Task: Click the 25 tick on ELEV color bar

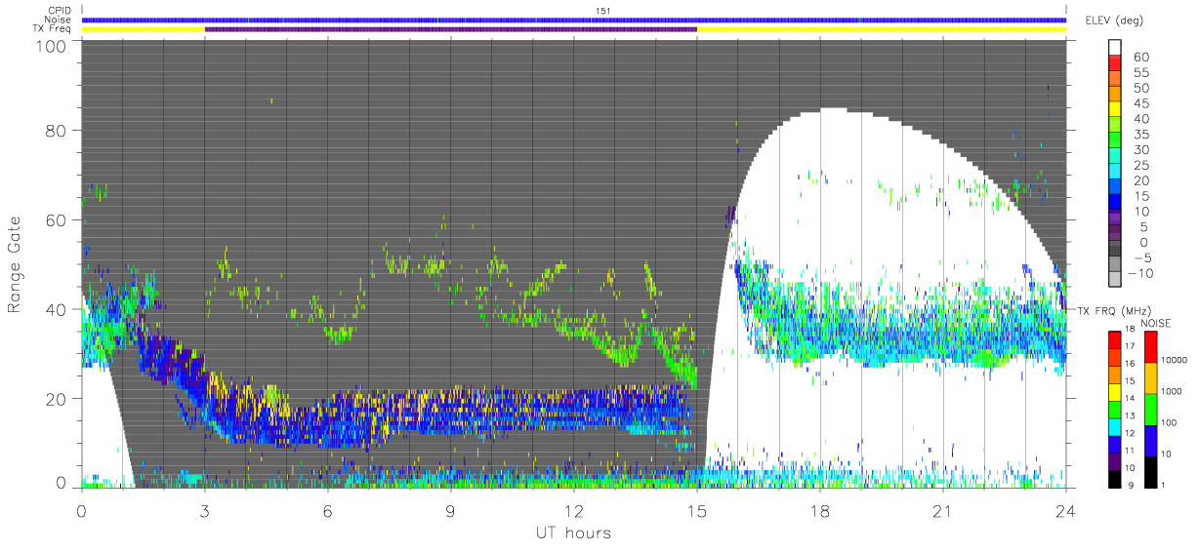Action: [1139, 167]
